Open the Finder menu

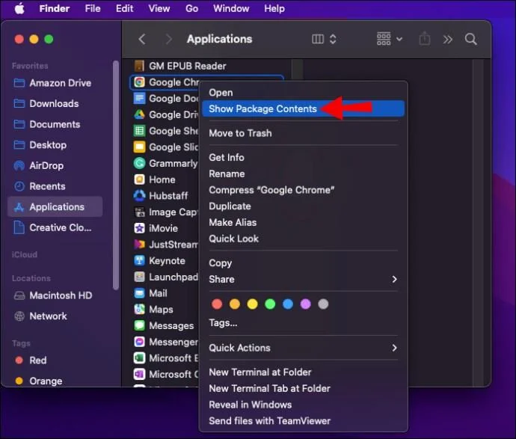pos(55,8)
